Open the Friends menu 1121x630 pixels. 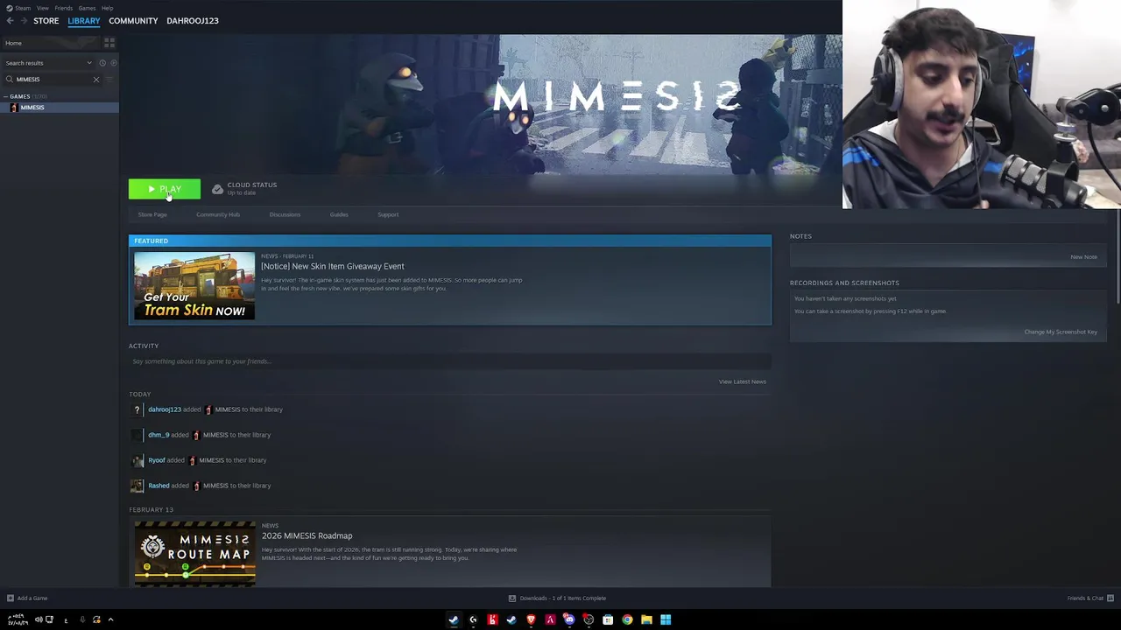pyautogui.click(x=64, y=8)
